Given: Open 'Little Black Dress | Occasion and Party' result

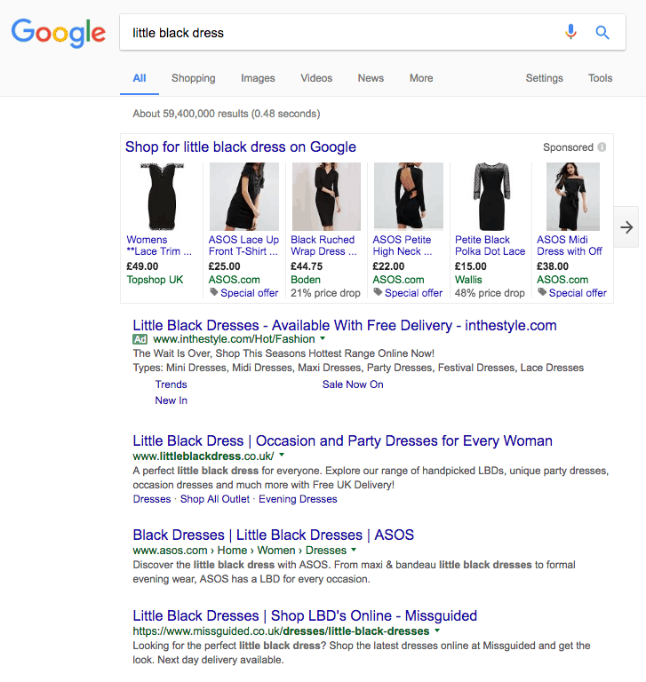Looking at the screenshot, I should pos(343,441).
